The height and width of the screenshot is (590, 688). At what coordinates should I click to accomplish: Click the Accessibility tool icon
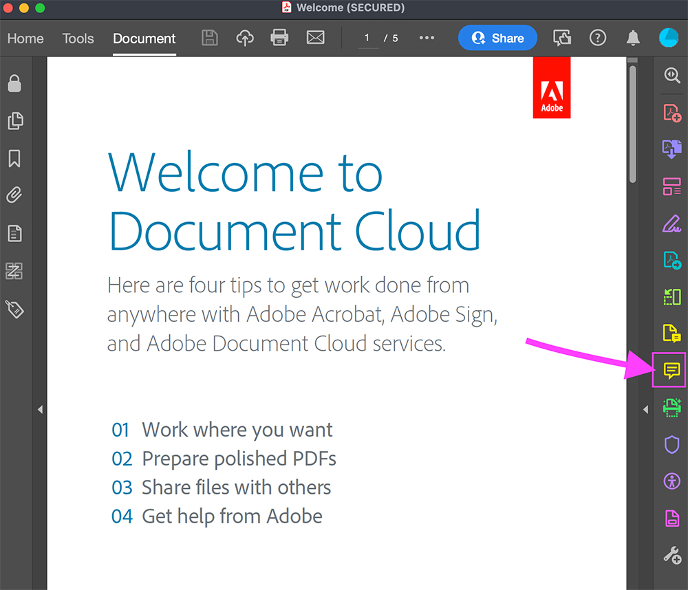[671, 481]
